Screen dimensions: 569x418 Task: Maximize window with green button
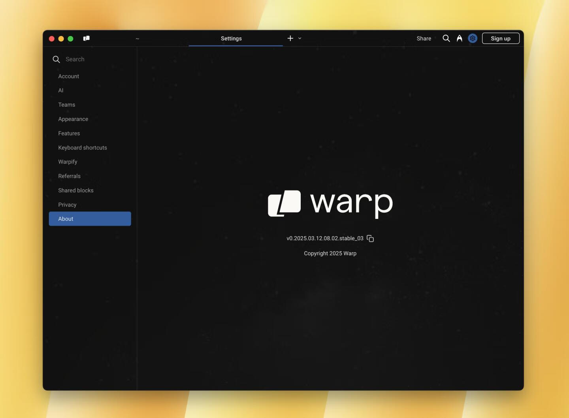click(71, 39)
